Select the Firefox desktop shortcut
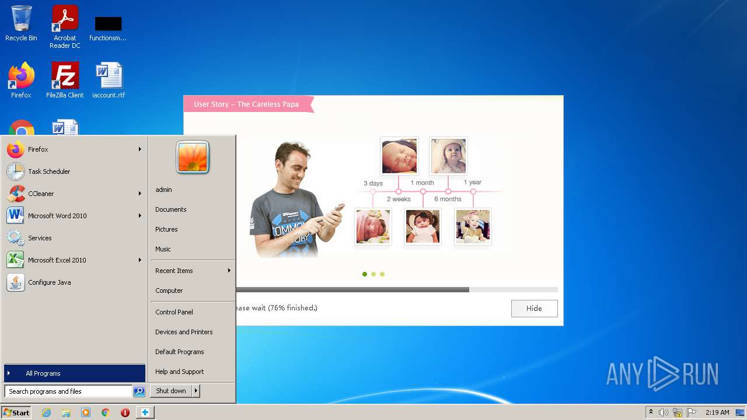The height and width of the screenshot is (420, 747). click(21, 80)
